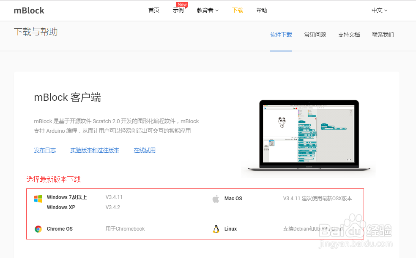Click the Linux penguin icon
The image size is (416, 258).
coord(216,229)
